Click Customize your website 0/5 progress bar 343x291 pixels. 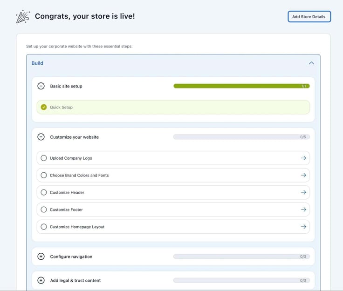click(241, 137)
